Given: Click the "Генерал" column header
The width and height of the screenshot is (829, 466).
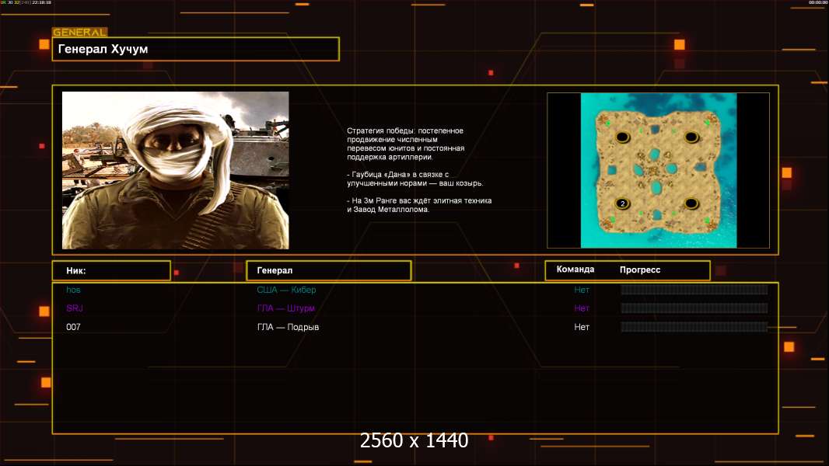Looking at the screenshot, I should tap(327, 270).
